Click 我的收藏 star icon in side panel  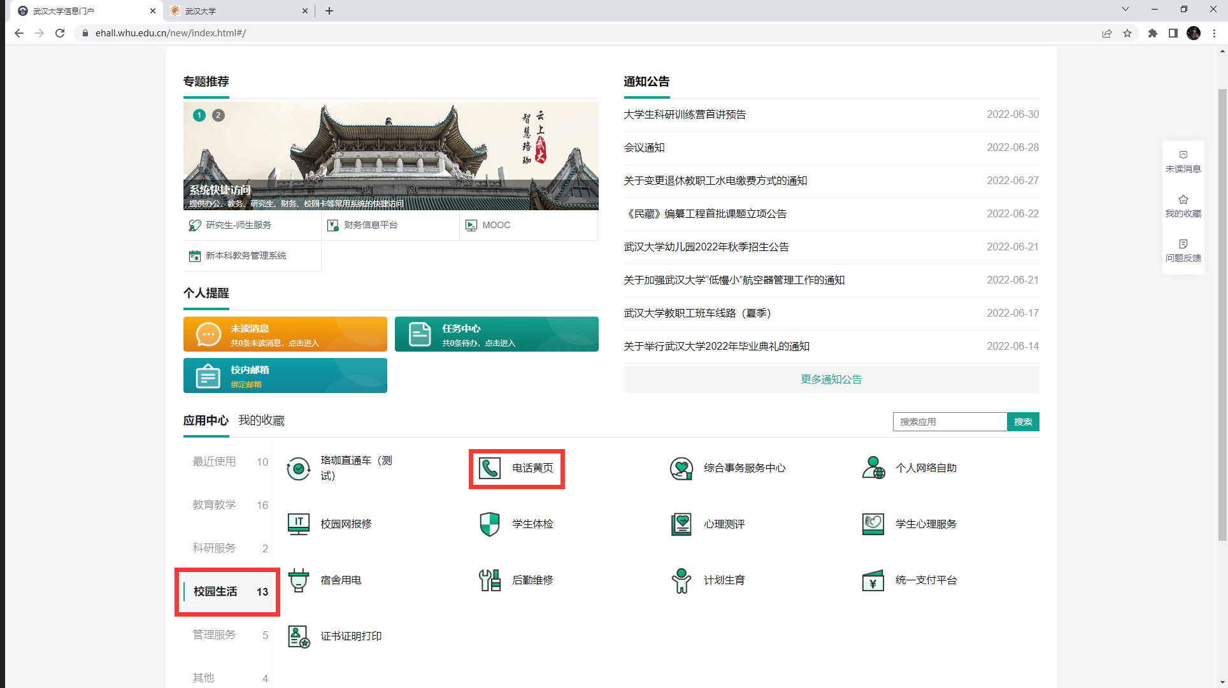tap(1183, 199)
